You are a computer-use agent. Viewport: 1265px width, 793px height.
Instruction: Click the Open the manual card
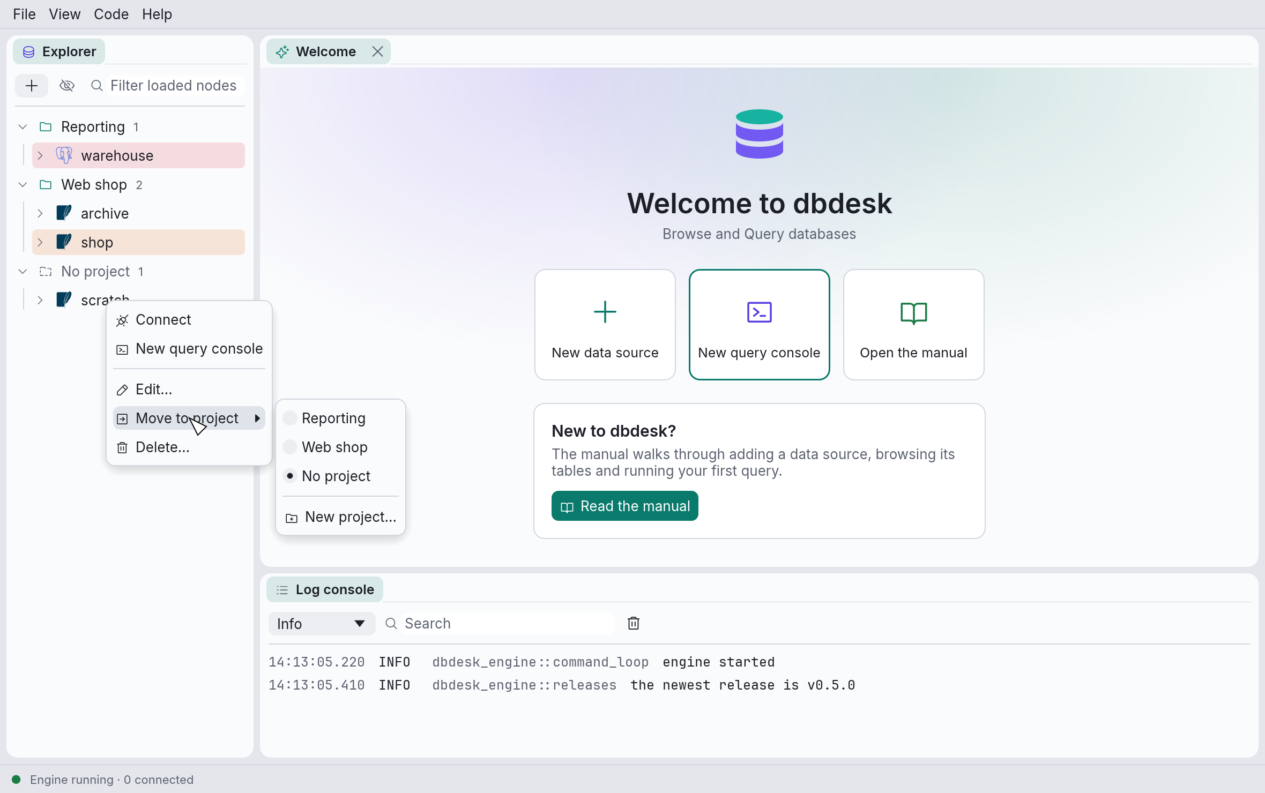click(x=913, y=325)
